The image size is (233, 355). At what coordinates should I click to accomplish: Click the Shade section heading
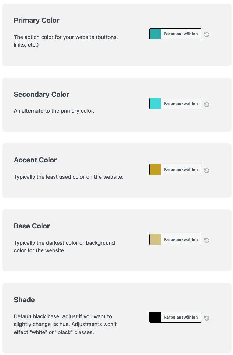[24, 300]
